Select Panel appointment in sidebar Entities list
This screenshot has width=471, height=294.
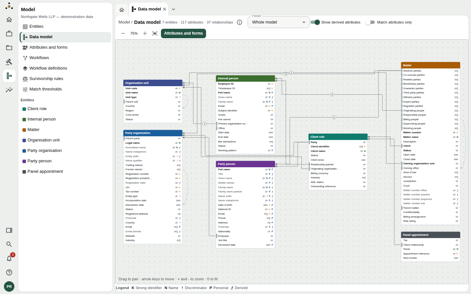click(x=65, y=171)
